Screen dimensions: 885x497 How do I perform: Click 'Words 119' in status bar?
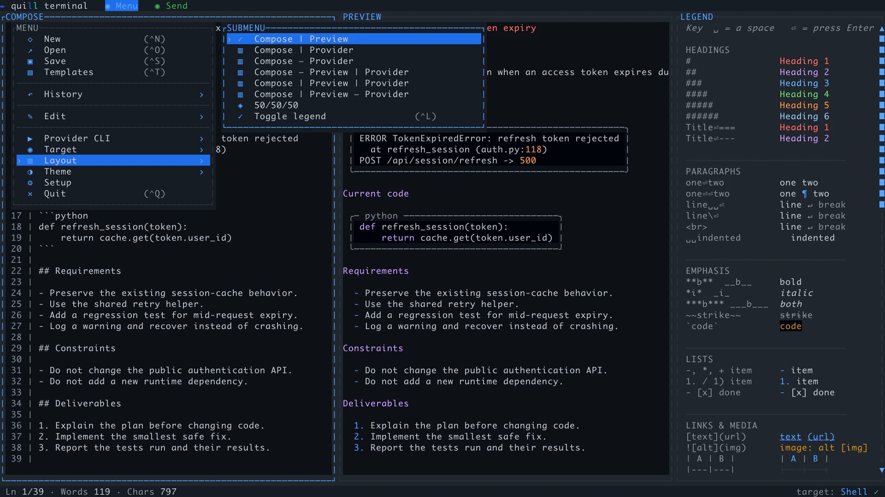85,491
